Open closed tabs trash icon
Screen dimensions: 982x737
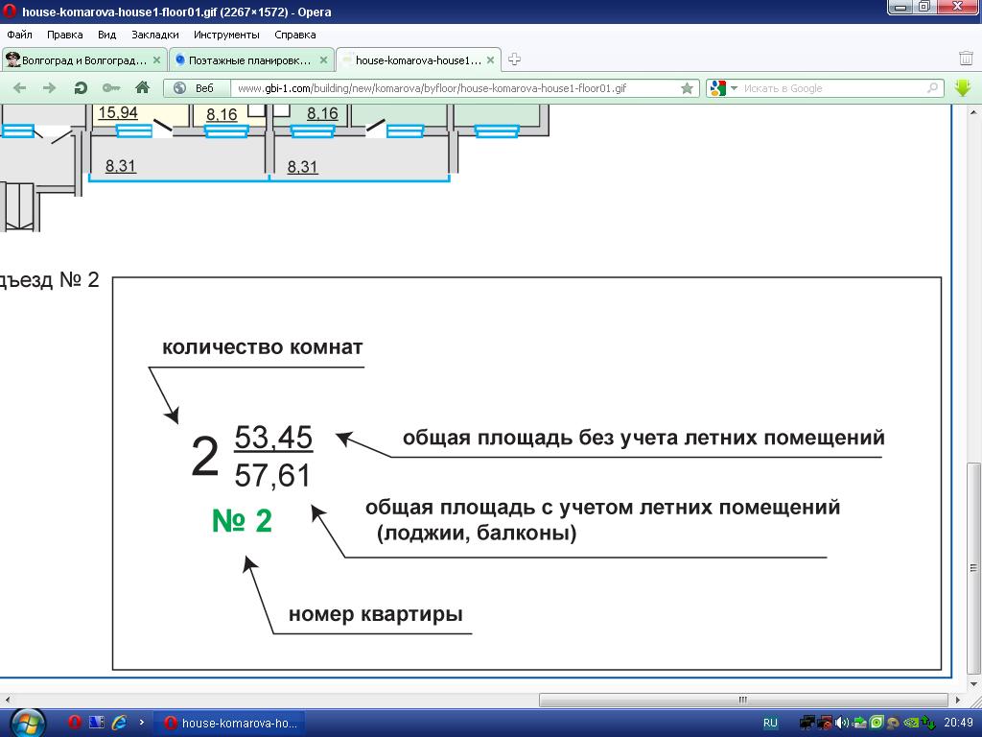pos(967,59)
